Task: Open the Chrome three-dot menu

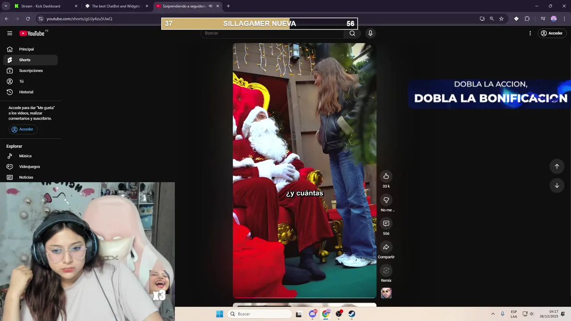Action: pos(565,19)
